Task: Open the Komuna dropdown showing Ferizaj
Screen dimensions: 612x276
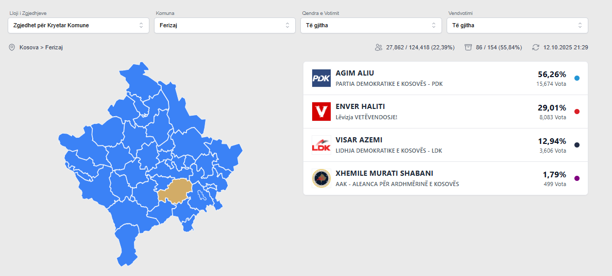Action: [224, 25]
